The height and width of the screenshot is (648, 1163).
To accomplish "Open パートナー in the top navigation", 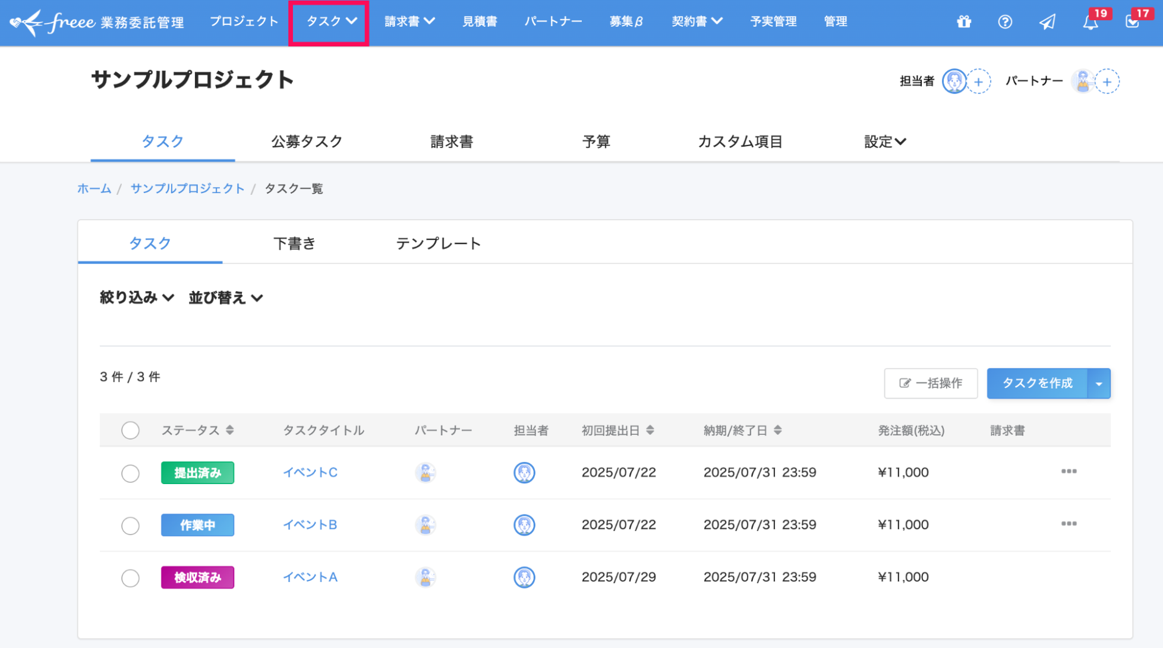I will click(553, 22).
